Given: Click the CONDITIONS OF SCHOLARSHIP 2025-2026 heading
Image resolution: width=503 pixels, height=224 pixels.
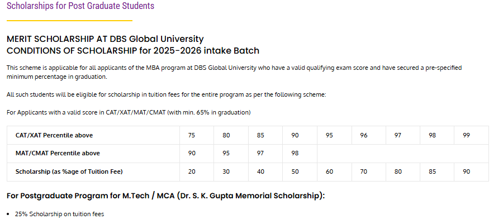Looking at the screenshot, I should 133,51.
